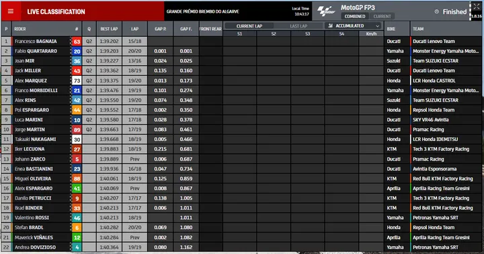Select rider Danilo PETRUCCI
The height and width of the screenshot is (254, 484).
33,198
